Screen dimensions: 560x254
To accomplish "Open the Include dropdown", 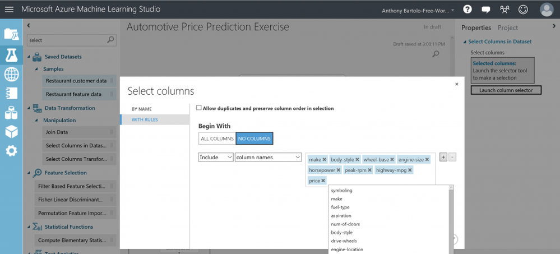I will pos(216,158).
